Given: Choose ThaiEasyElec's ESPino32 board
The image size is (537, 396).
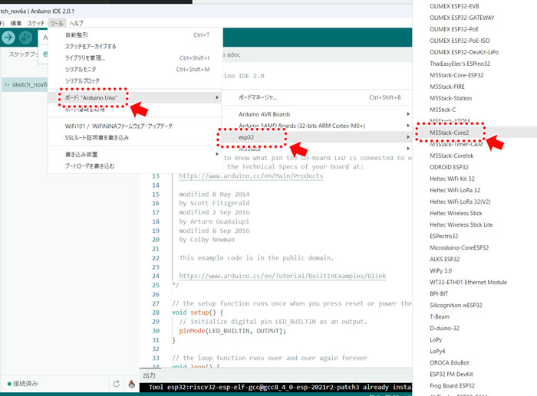Looking at the screenshot, I should click(x=460, y=64).
